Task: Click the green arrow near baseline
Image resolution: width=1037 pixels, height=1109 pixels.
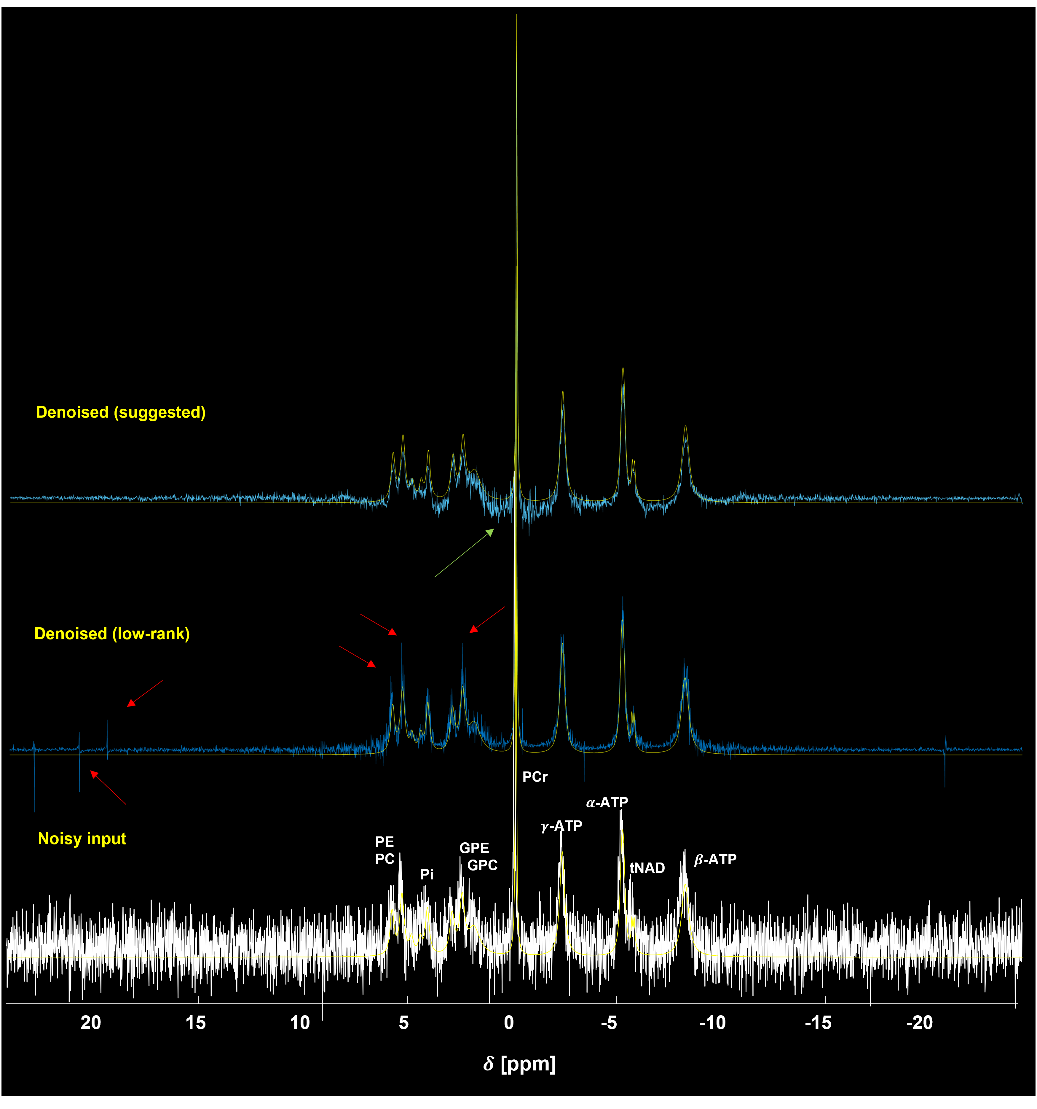Action: click(x=464, y=553)
